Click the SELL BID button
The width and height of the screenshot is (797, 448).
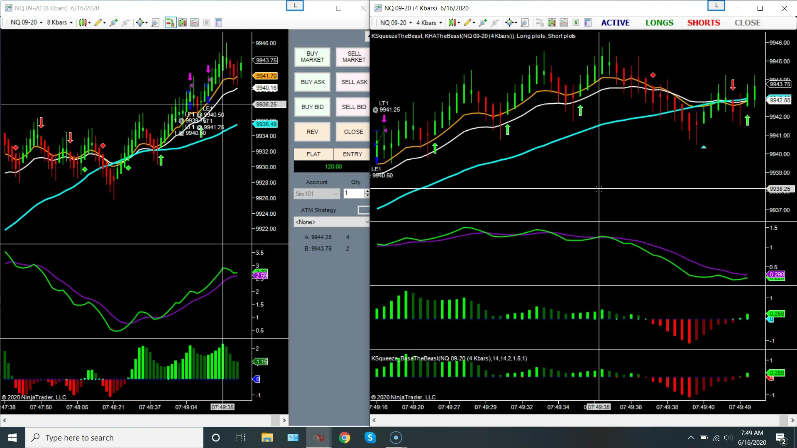click(353, 107)
